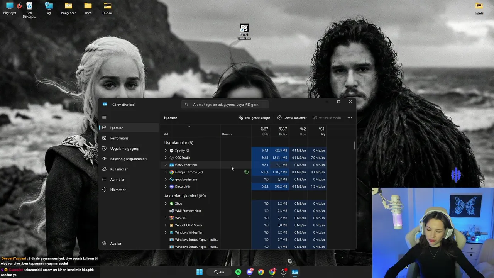Sort by the Ad column header

[191, 131]
